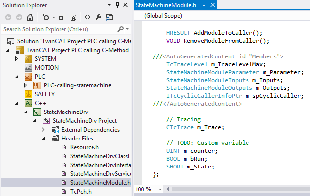Toggle the Solution Explorer auto-hide pin
This screenshot has height=196, width=310.
point(117,5)
